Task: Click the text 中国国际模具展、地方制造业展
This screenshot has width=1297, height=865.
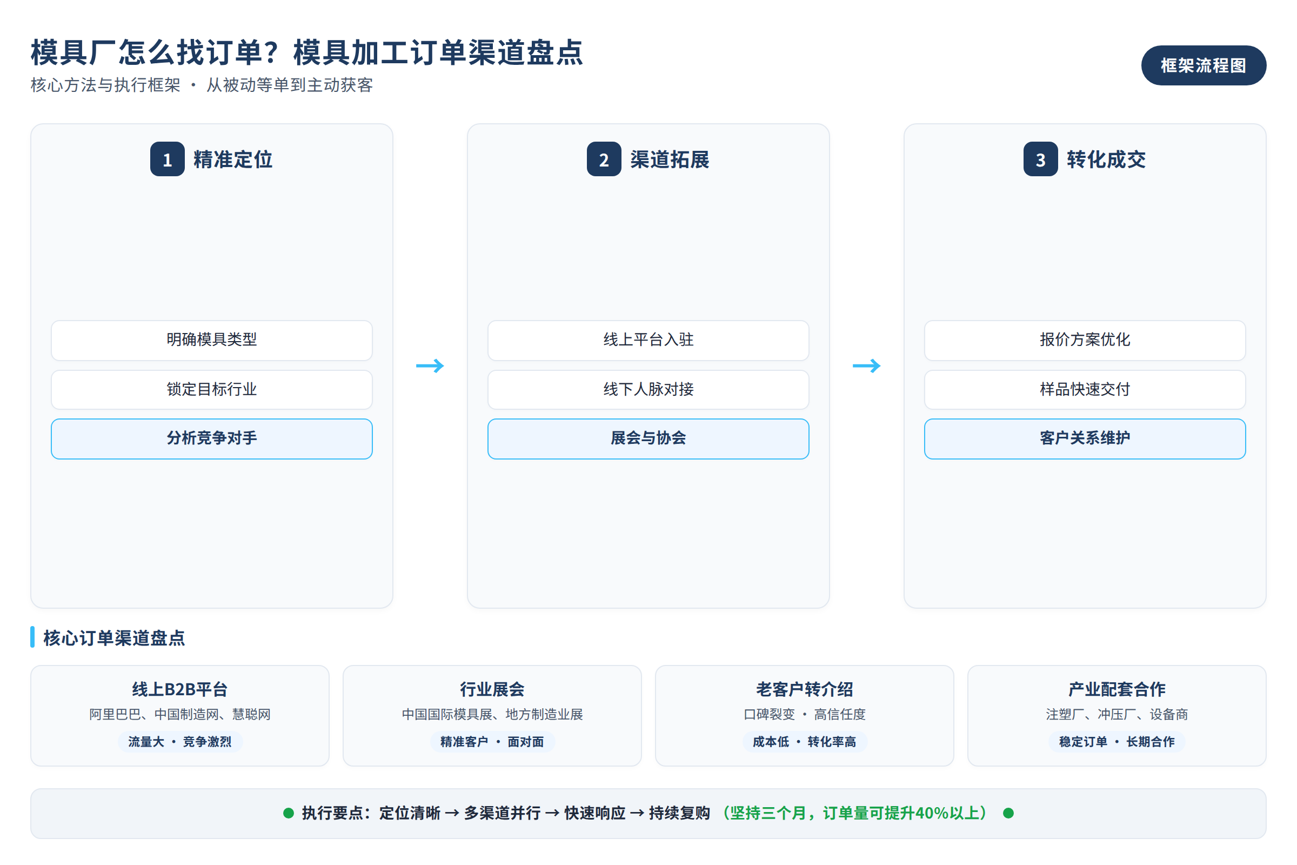Action: 492,714
